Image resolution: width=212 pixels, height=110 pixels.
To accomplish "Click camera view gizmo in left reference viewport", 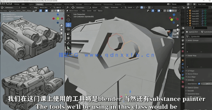I will coord(62,33).
